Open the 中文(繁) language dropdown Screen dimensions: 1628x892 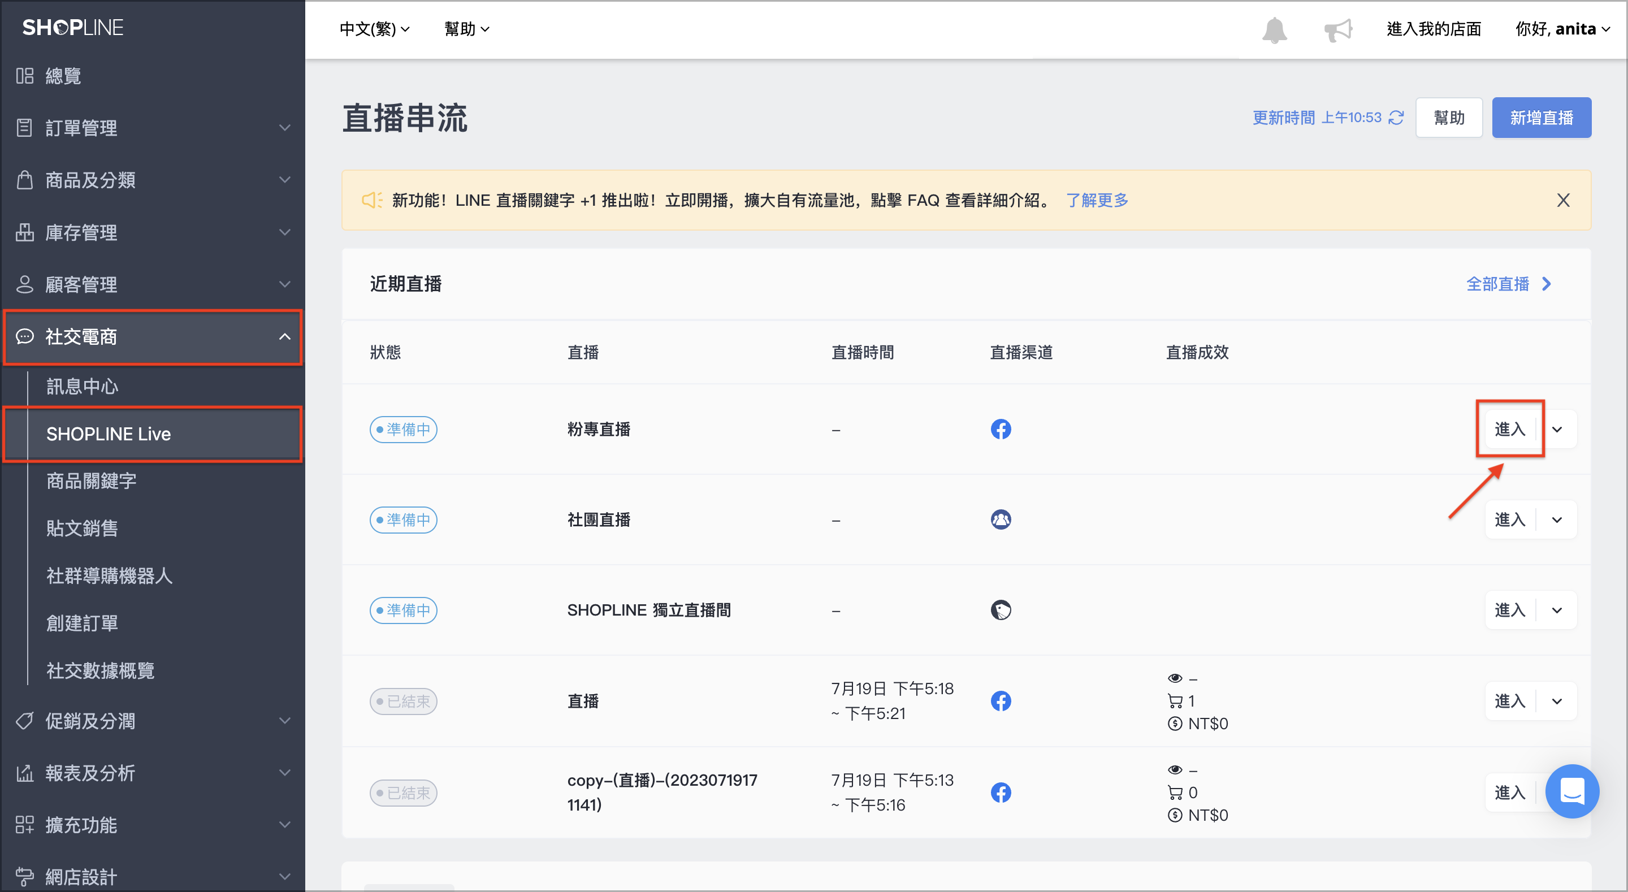tap(374, 29)
